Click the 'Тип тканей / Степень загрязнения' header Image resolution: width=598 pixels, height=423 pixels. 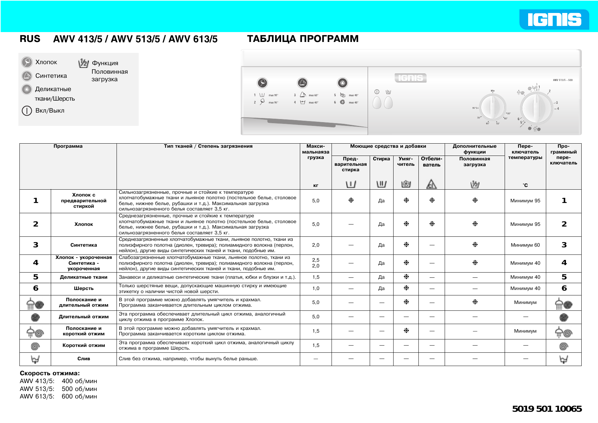click(x=208, y=146)
